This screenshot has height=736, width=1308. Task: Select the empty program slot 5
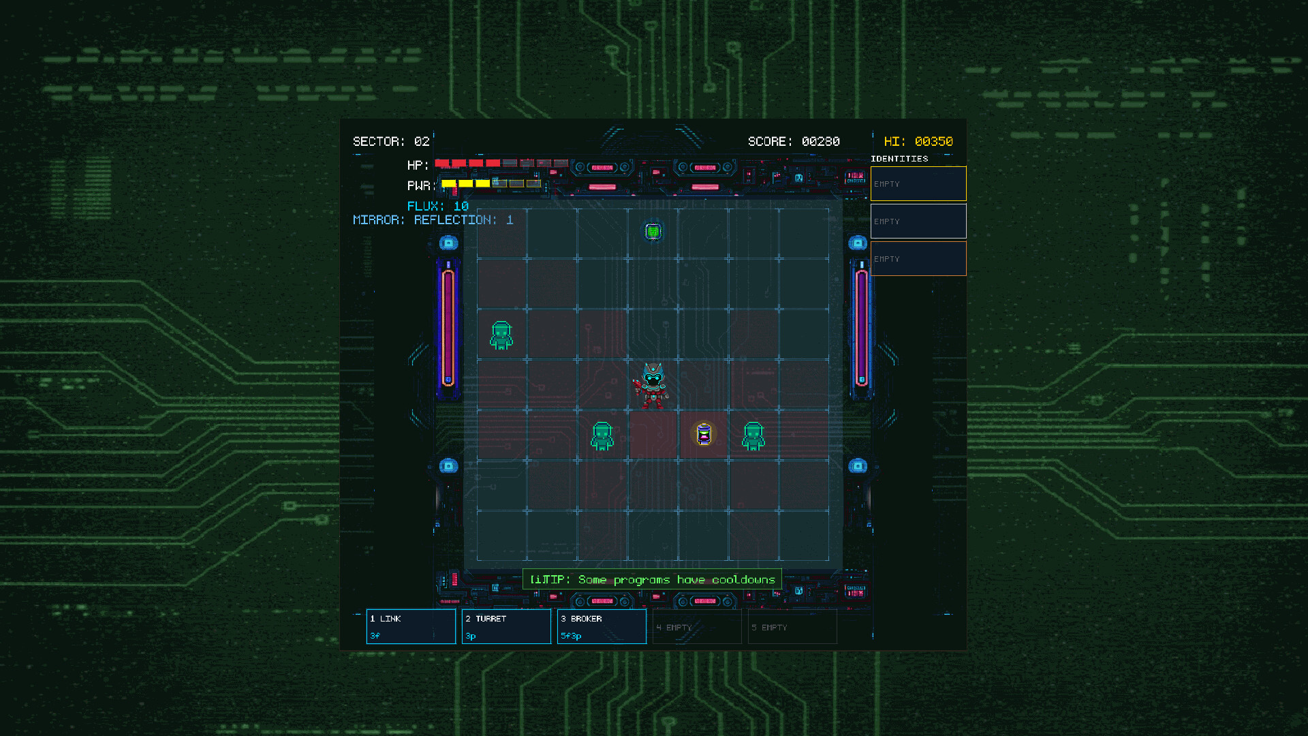[x=792, y=626]
